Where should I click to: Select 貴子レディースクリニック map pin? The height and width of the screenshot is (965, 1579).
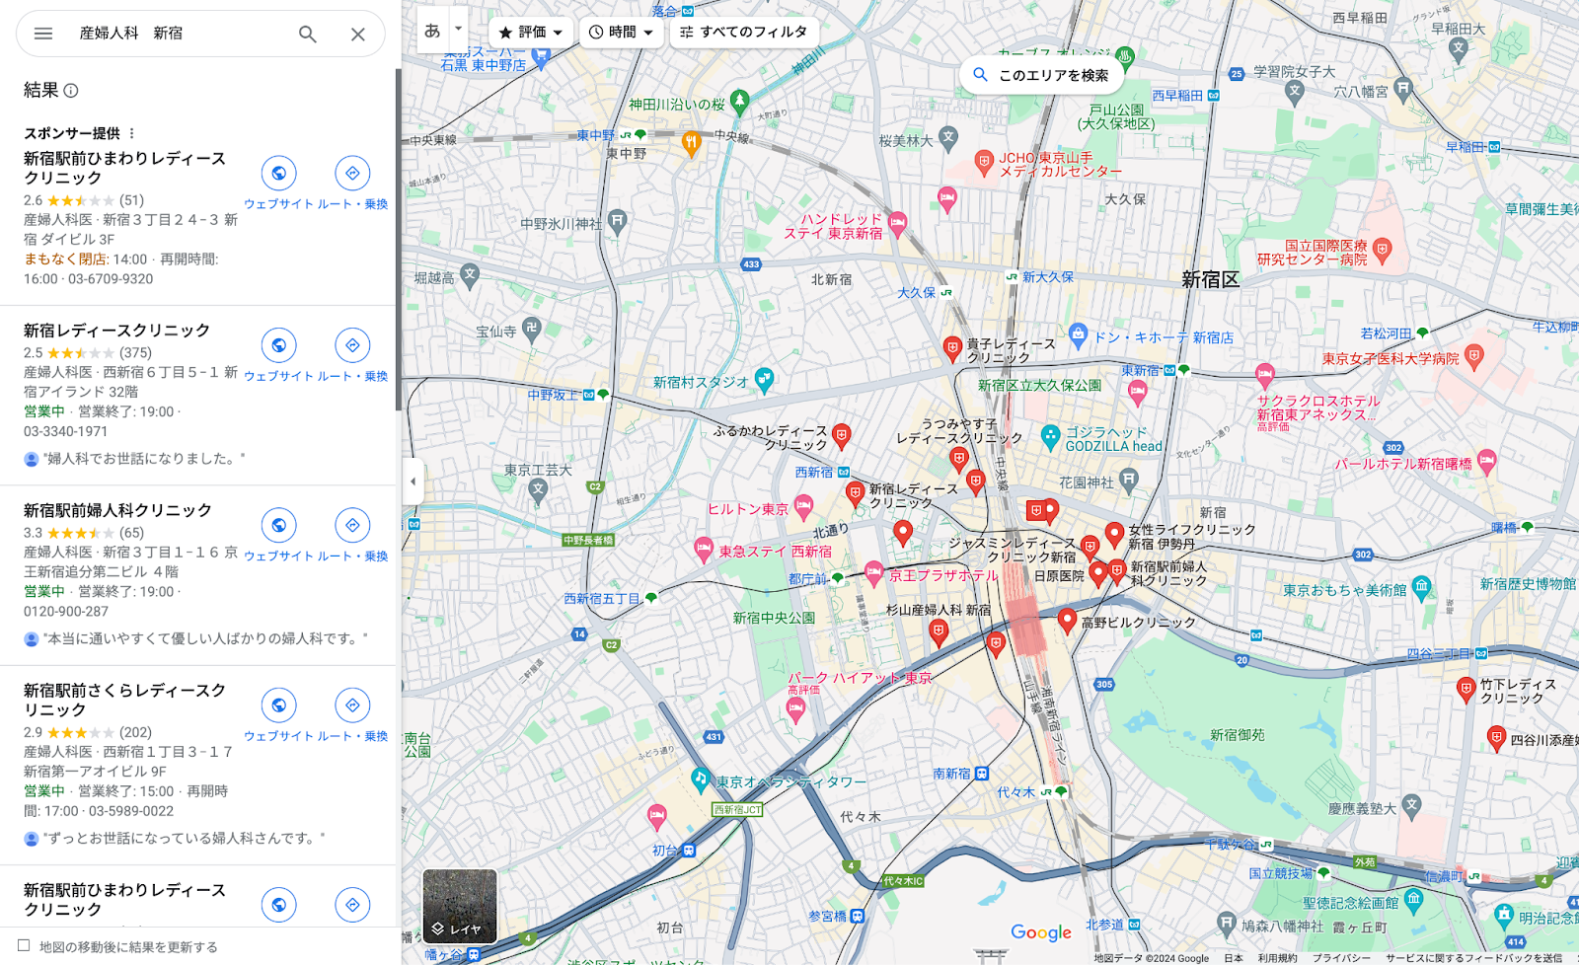click(952, 347)
